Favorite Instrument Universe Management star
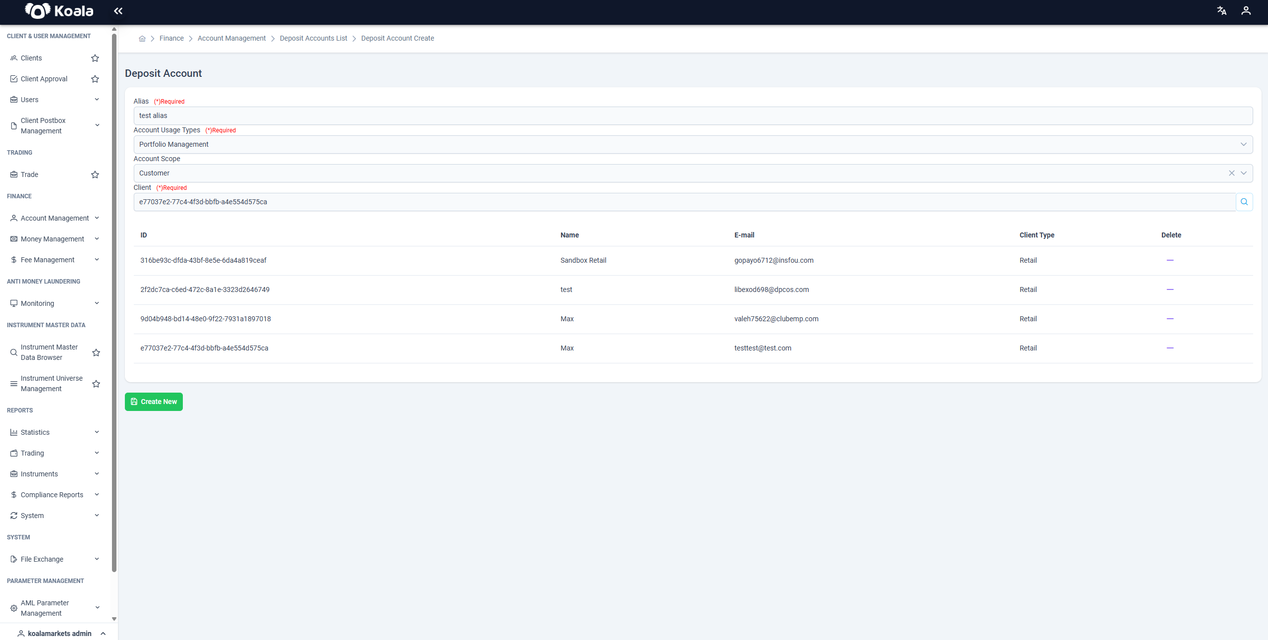 96,384
